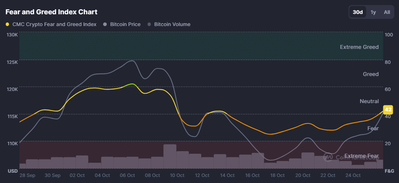This screenshot has width=399, height=183.
Task: Click the 28 Sep date on the x-axis
Action: coord(27,176)
